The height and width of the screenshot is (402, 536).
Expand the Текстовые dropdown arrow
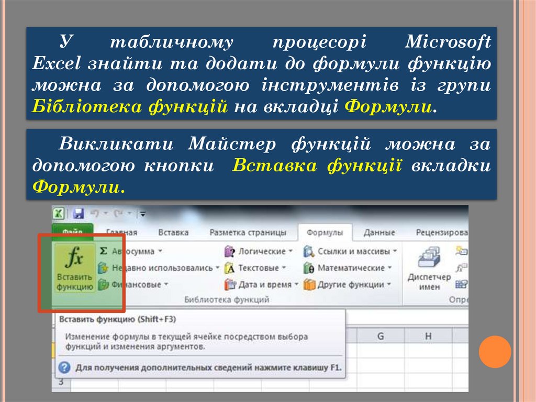point(284,268)
